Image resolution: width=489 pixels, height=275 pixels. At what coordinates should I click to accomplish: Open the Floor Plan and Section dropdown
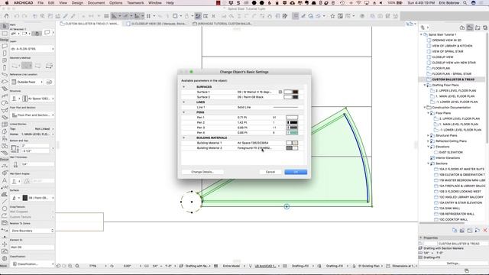click(x=32, y=115)
